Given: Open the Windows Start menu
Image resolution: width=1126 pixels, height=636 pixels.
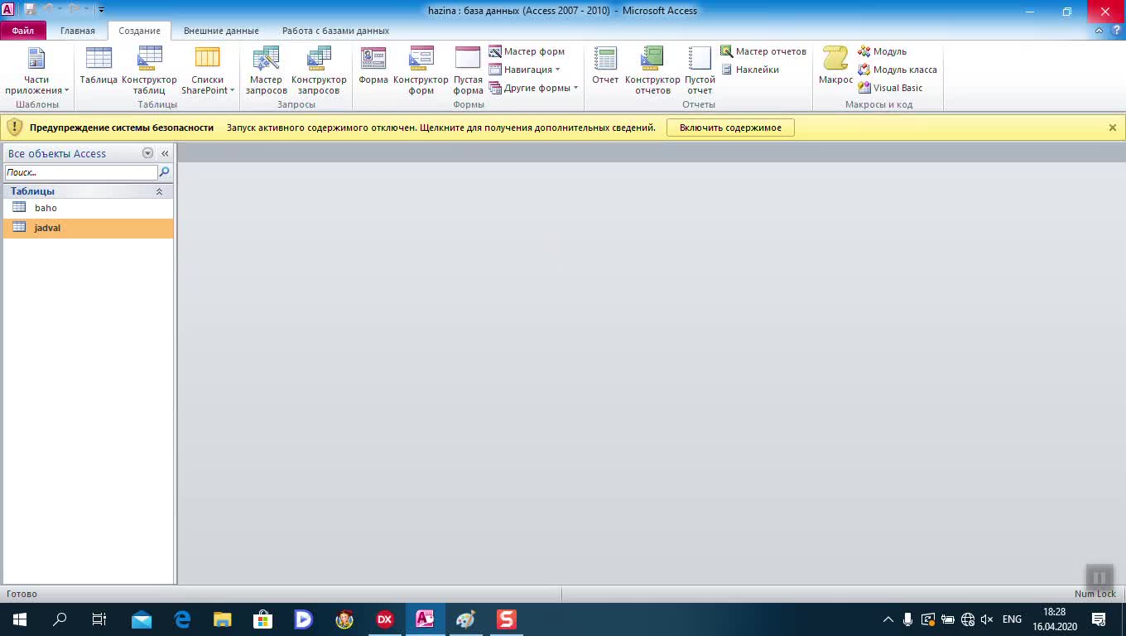Looking at the screenshot, I should coord(20,619).
